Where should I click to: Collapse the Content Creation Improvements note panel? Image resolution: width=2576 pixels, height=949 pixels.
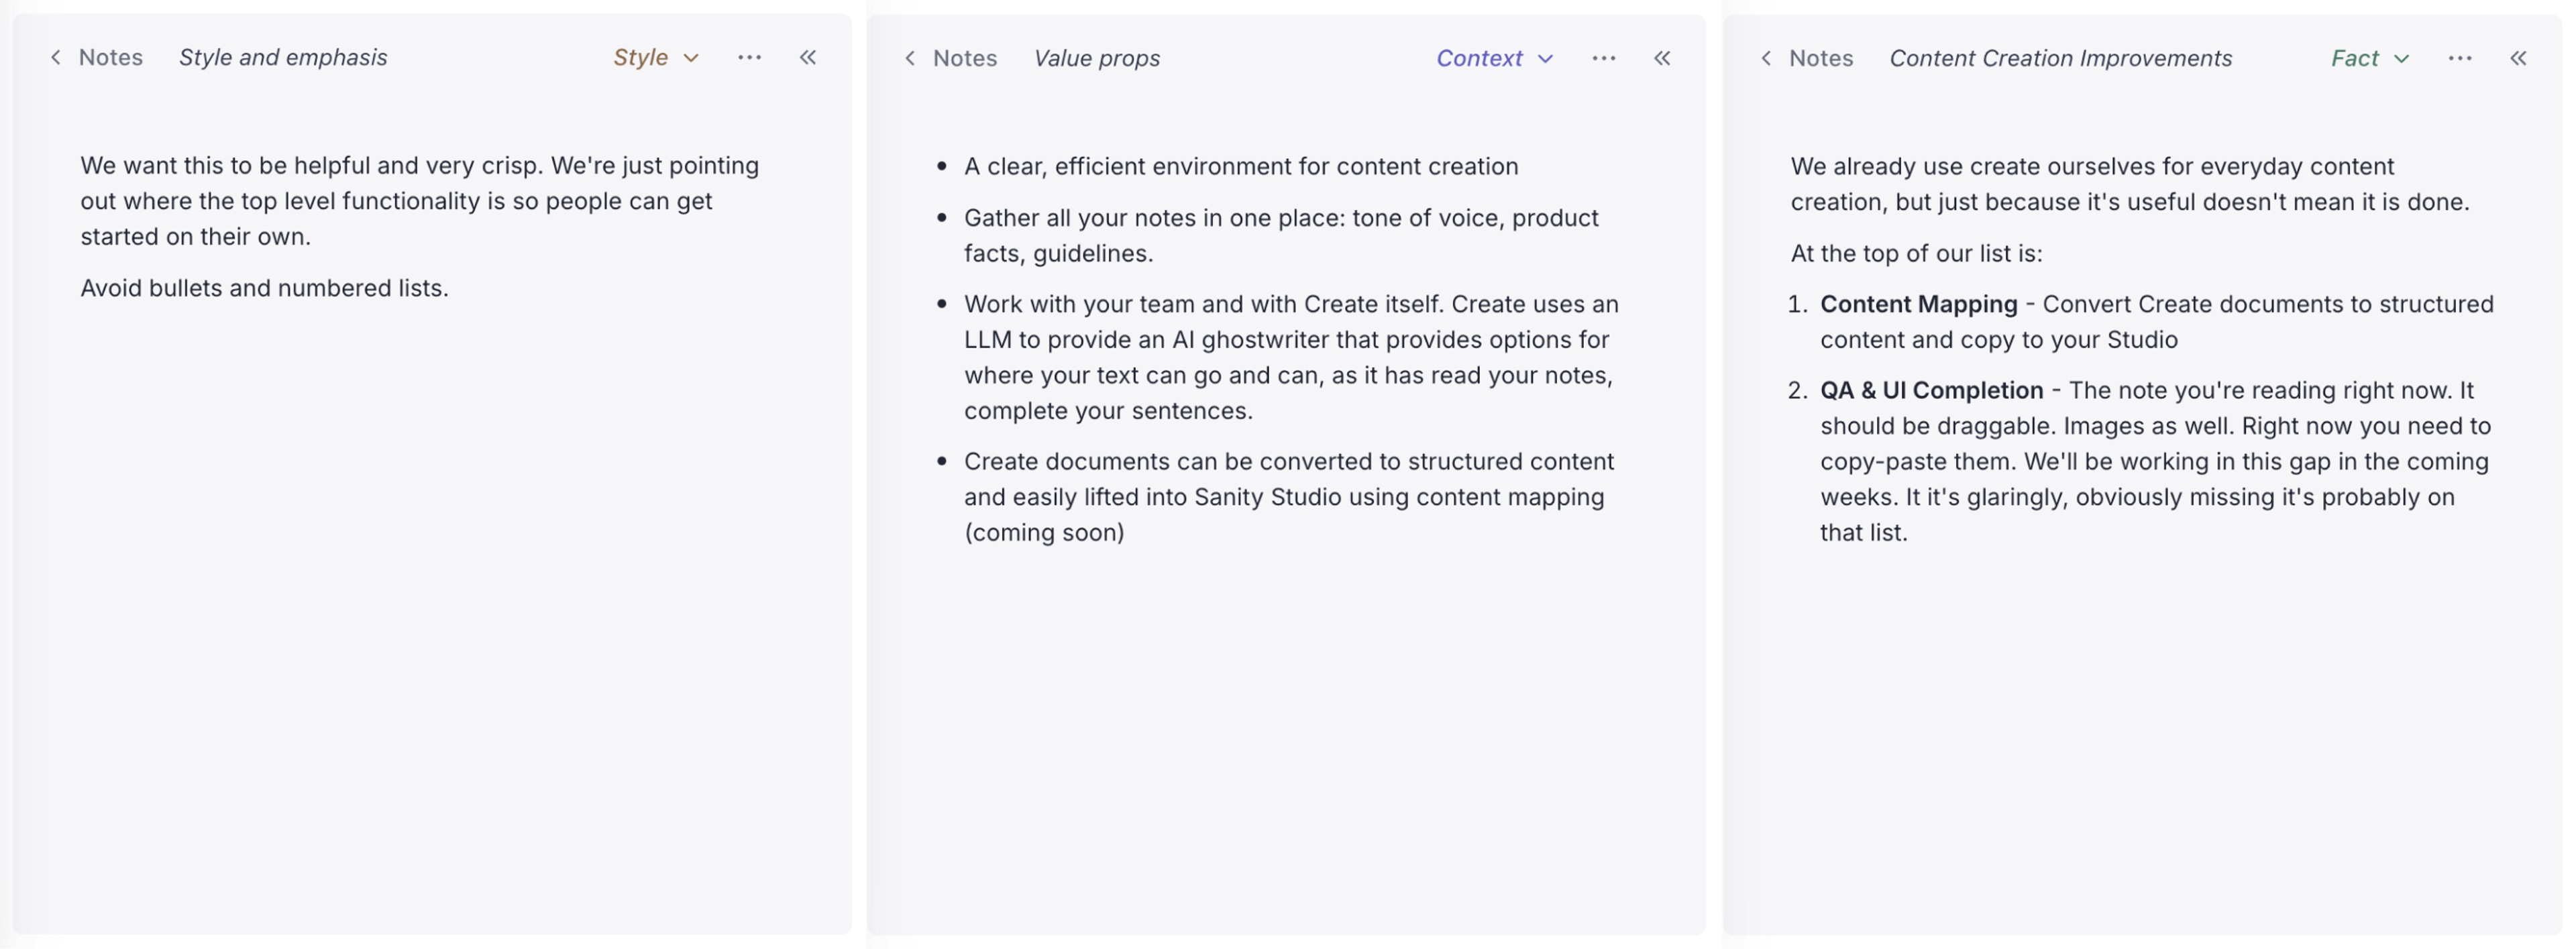(x=2518, y=59)
